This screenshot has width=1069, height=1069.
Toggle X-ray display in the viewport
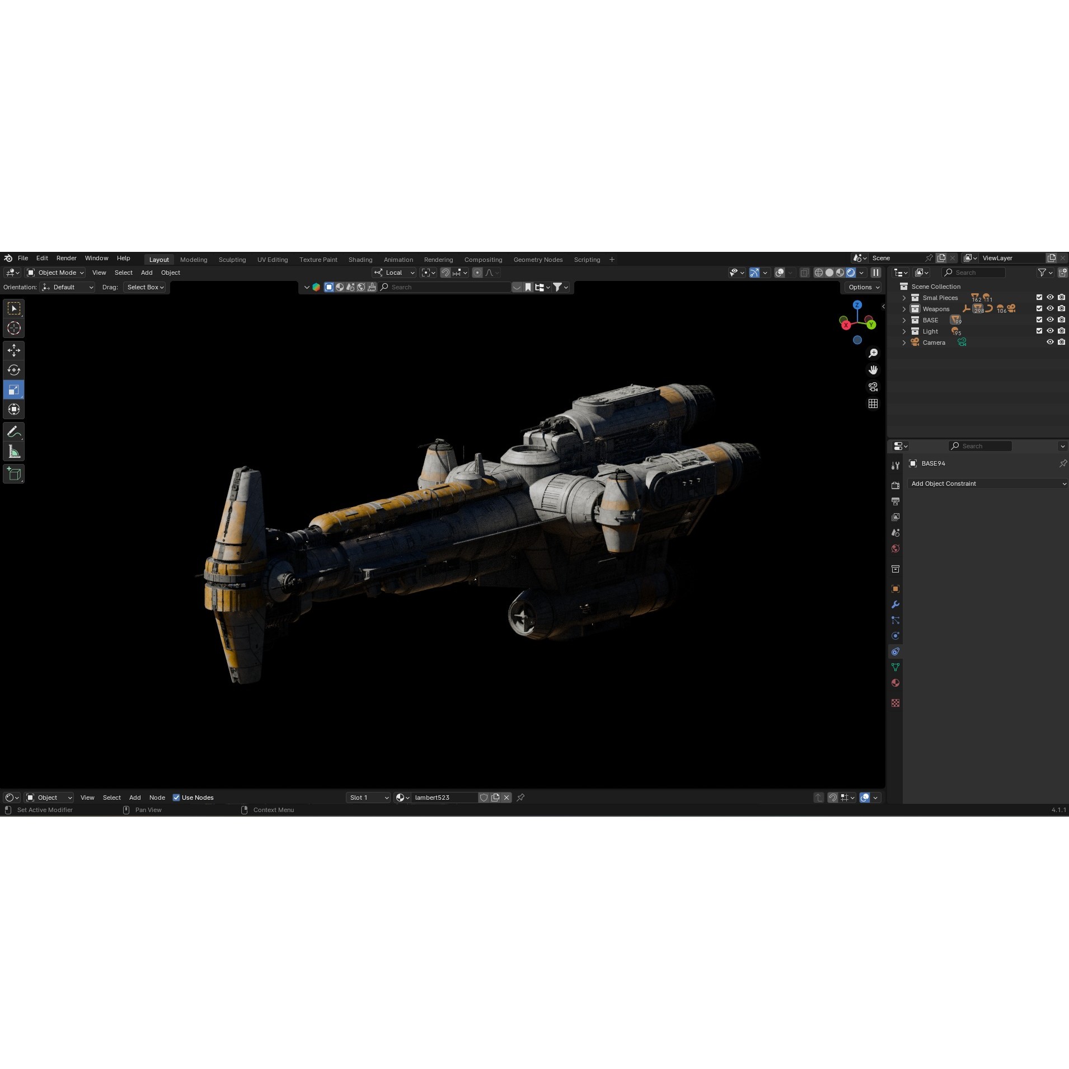[804, 273]
